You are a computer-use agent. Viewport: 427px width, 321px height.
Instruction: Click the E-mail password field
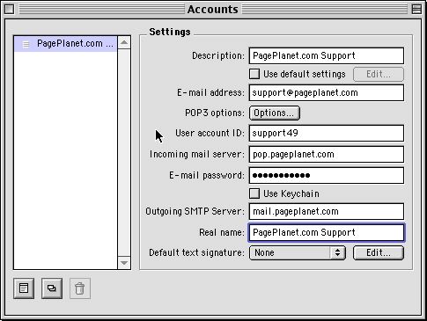coord(327,175)
